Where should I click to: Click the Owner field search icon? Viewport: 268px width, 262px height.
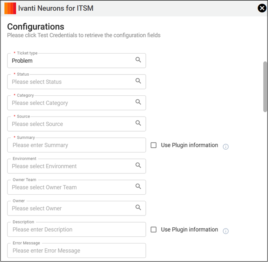point(138,208)
